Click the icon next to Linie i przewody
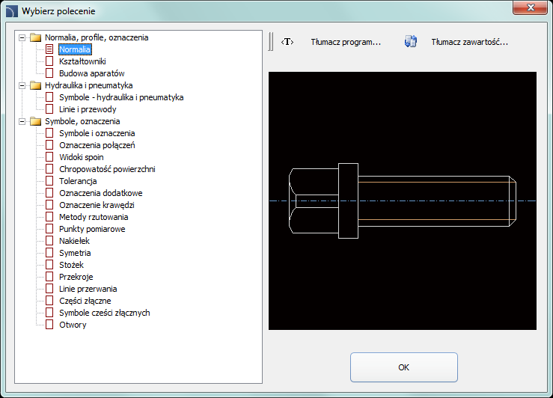 click(x=49, y=109)
